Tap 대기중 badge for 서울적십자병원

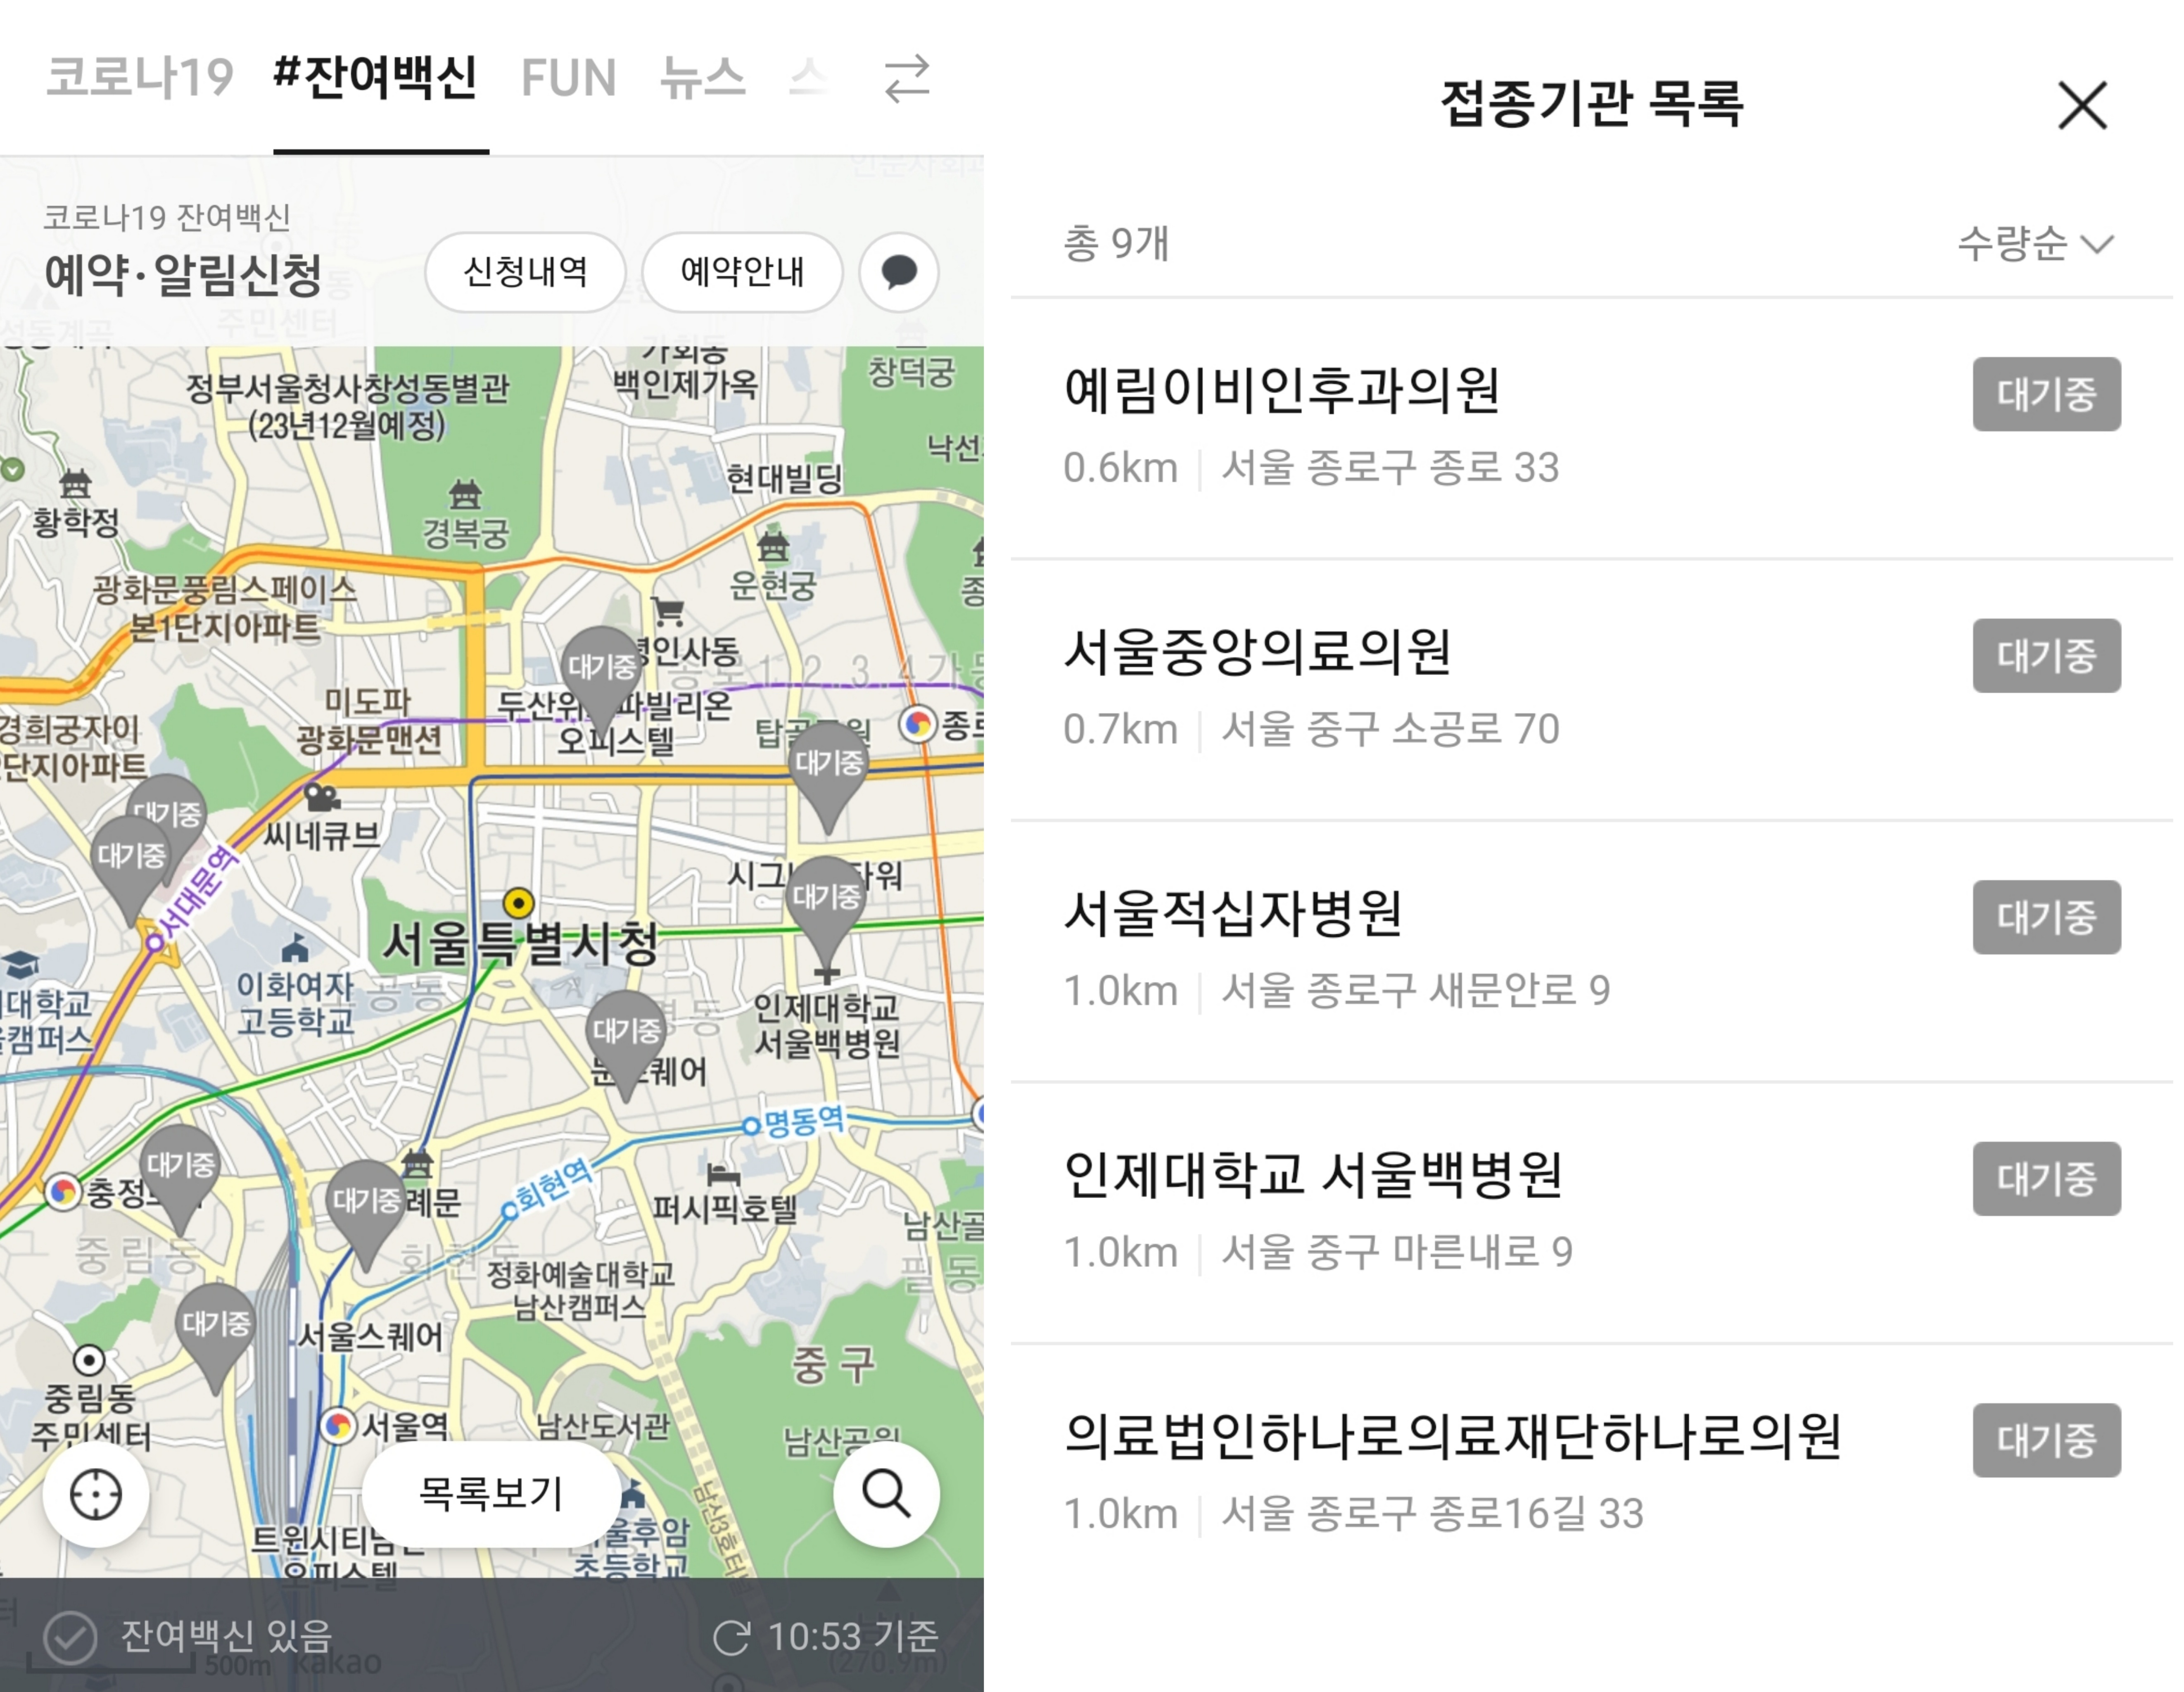point(2046,917)
